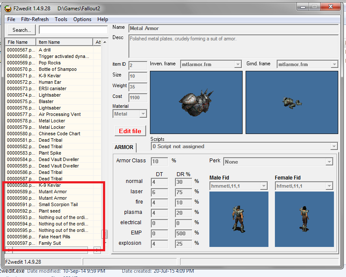Open the Female Fid dropdown
Screen dimensions: 346x277
(x=329, y=186)
